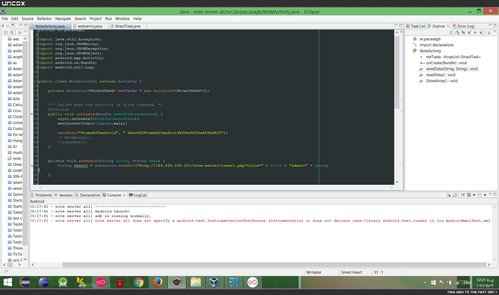The height and width of the screenshot is (295, 499).
Task: Select the TicTa project folder
Action: (x=15, y=254)
